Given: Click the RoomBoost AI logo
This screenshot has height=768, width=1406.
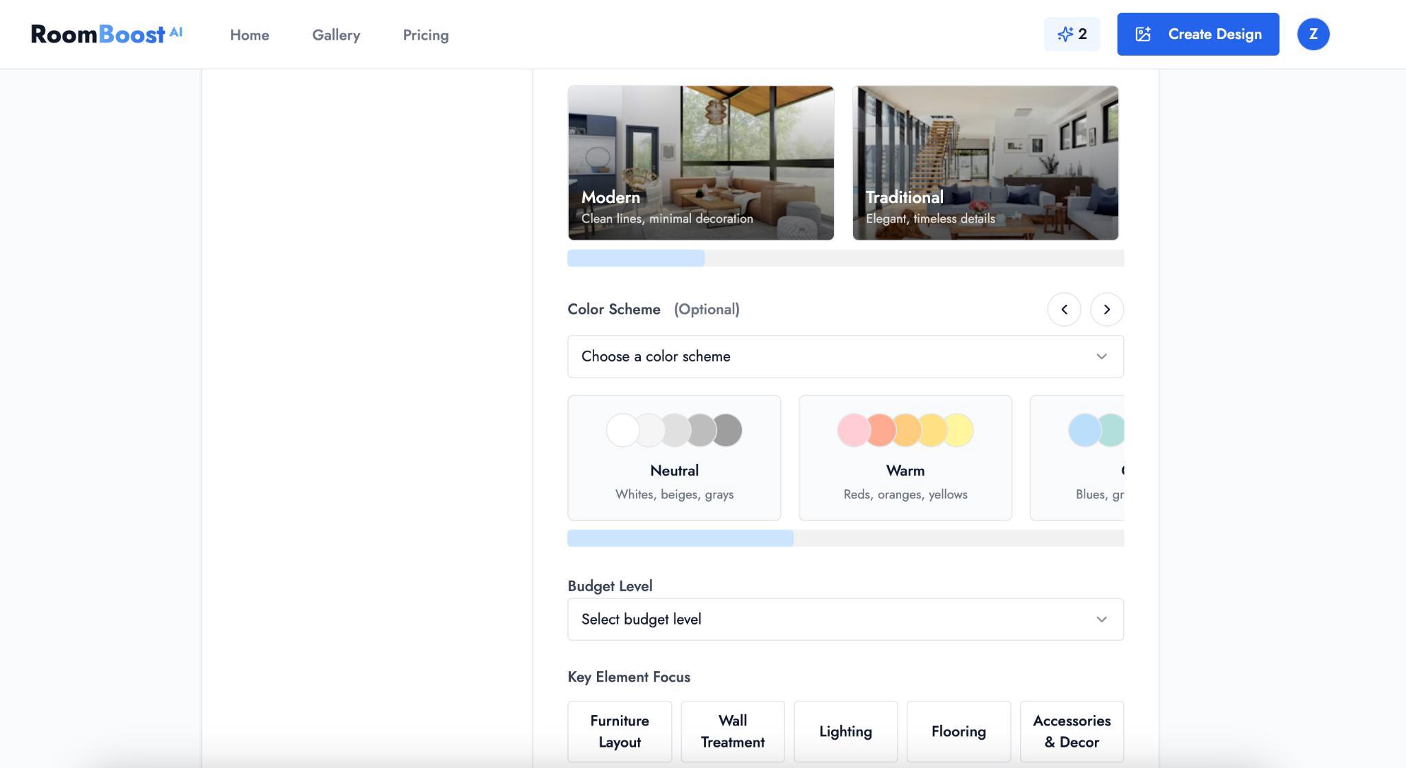Looking at the screenshot, I should pyautogui.click(x=106, y=34).
